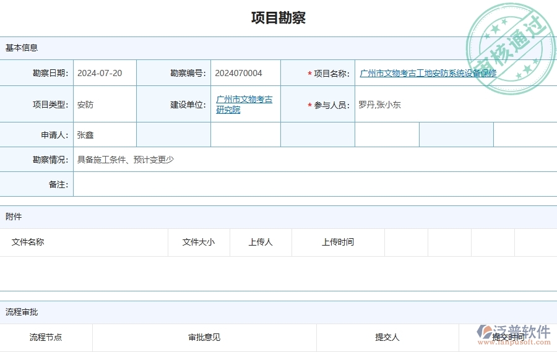557x352 pixels.
Task: Collapse the 基本信息 section header
Action: click(22, 48)
